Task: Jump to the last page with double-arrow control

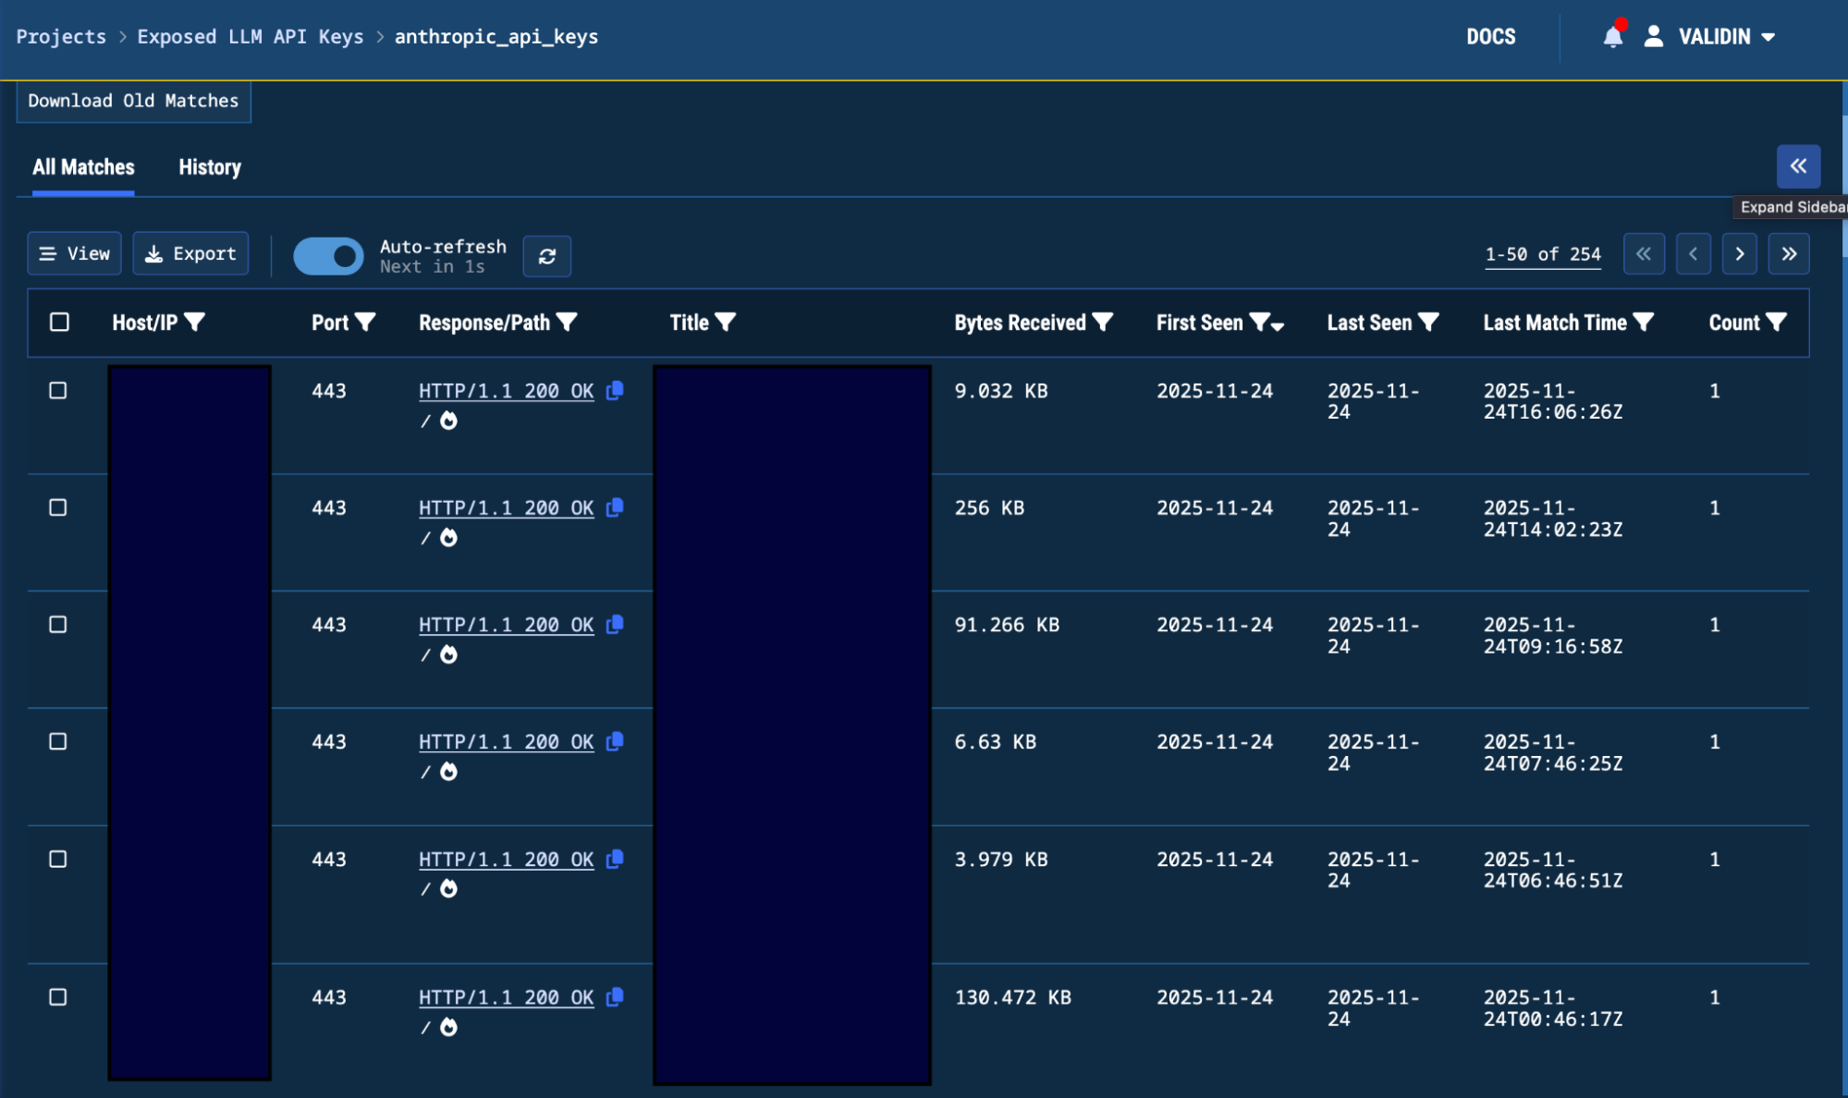Action: point(1790,253)
